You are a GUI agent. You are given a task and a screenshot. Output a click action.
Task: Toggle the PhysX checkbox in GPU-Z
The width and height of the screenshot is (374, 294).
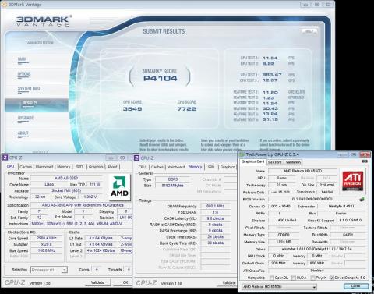(x=313, y=278)
